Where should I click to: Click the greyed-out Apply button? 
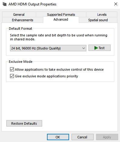coord(107,137)
